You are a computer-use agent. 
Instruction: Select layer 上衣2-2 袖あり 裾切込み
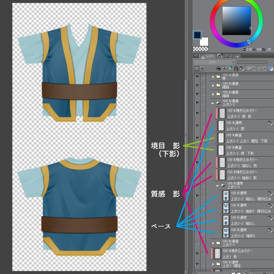[247, 208]
